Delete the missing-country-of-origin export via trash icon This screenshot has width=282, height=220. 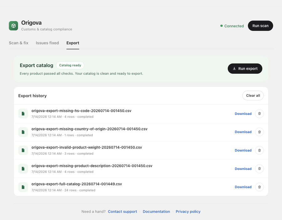click(259, 132)
